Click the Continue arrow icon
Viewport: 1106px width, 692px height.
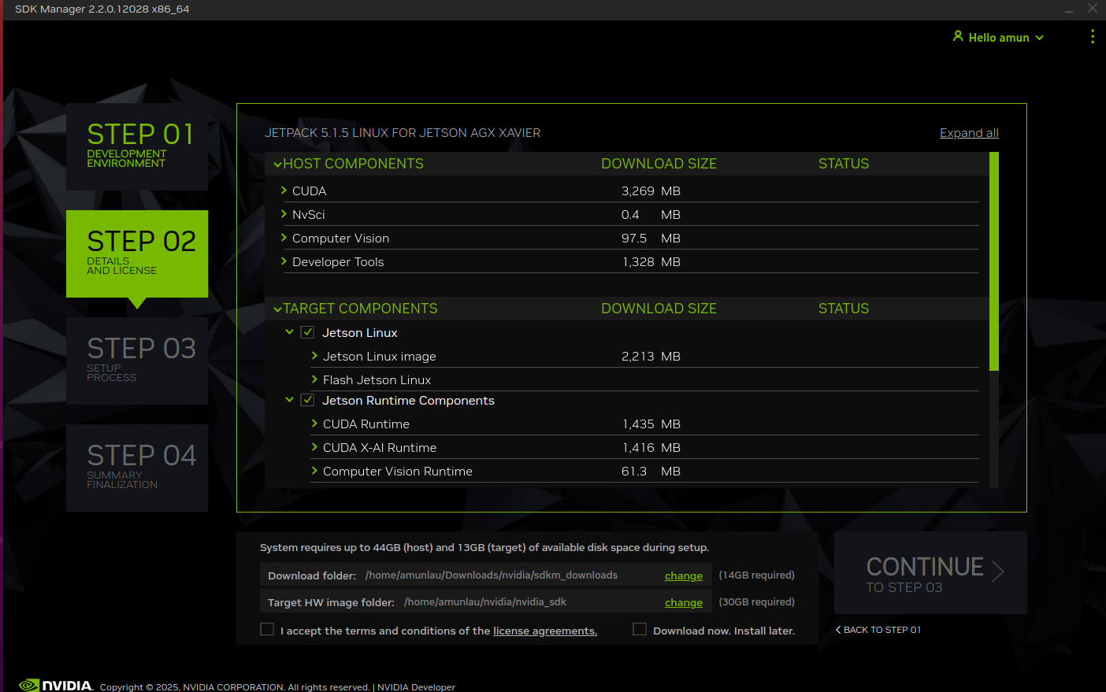pos(998,571)
